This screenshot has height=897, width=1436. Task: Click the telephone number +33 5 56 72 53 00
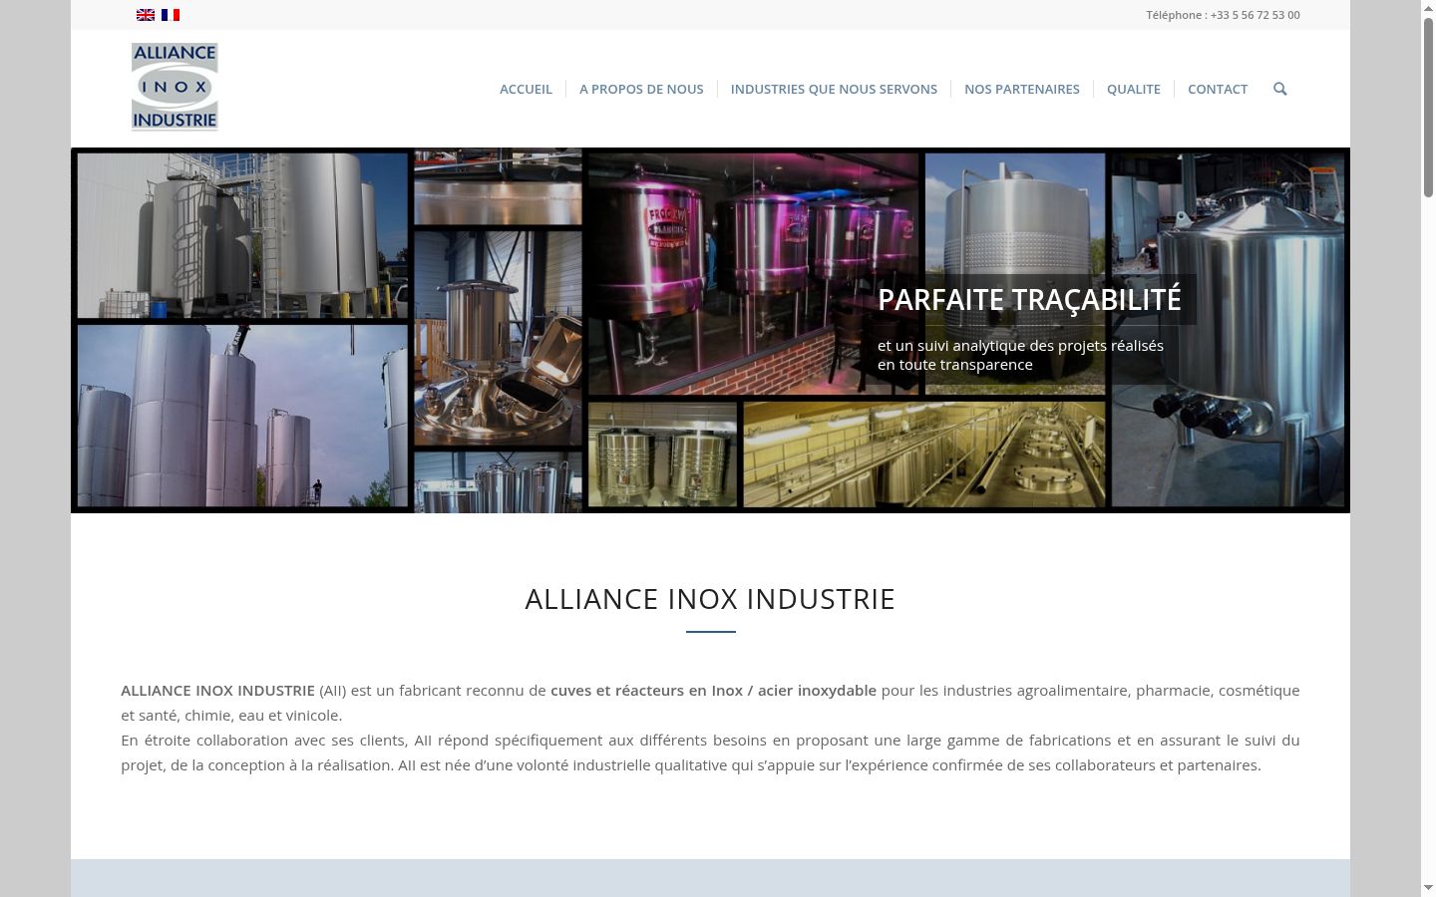click(x=1255, y=15)
